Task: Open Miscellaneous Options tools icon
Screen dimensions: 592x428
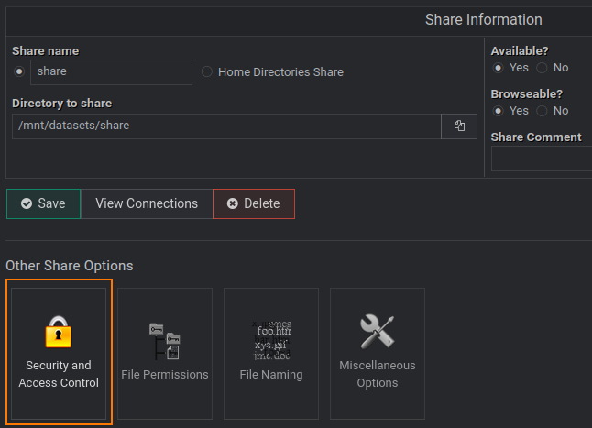Action: (x=377, y=332)
